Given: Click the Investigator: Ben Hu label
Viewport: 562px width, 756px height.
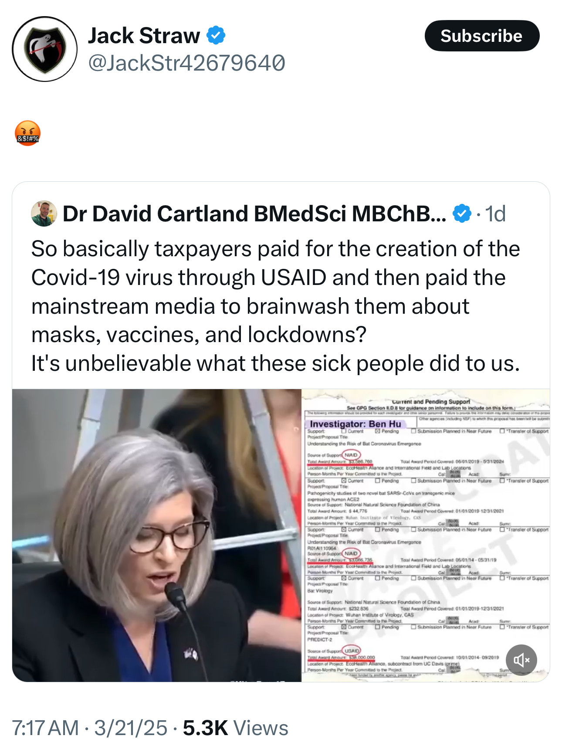Looking at the screenshot, I should point(355,424).
